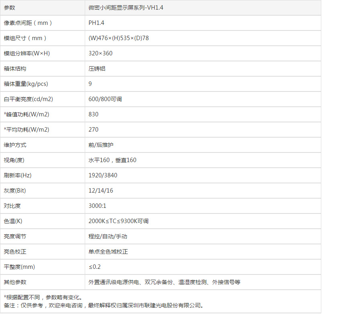This screenshot has width=341, height=319.
Task: Click the module resolution value '320×360'
Action: click(100, 53)
